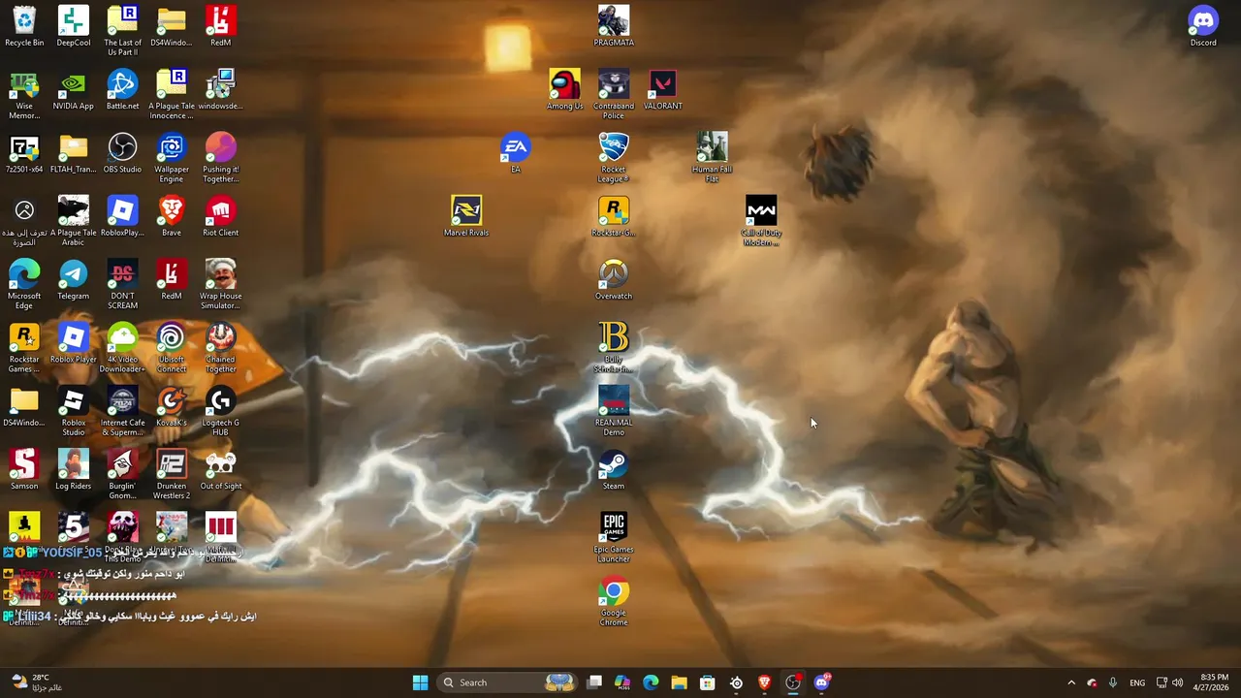Viewport: 1241px width, 698px height.
Task: Show hidden system tray icons
Action: 1071,682
